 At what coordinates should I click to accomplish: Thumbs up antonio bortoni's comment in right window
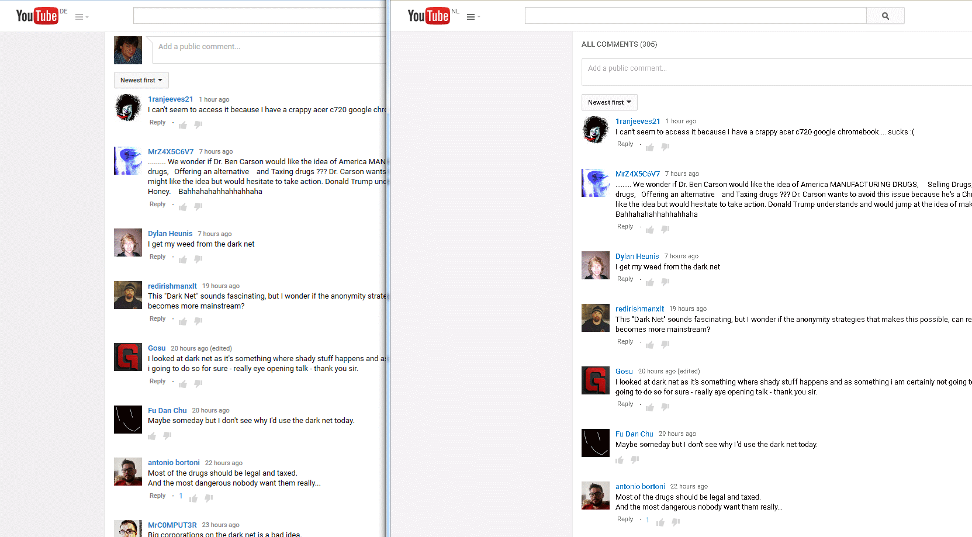[660, 522]
